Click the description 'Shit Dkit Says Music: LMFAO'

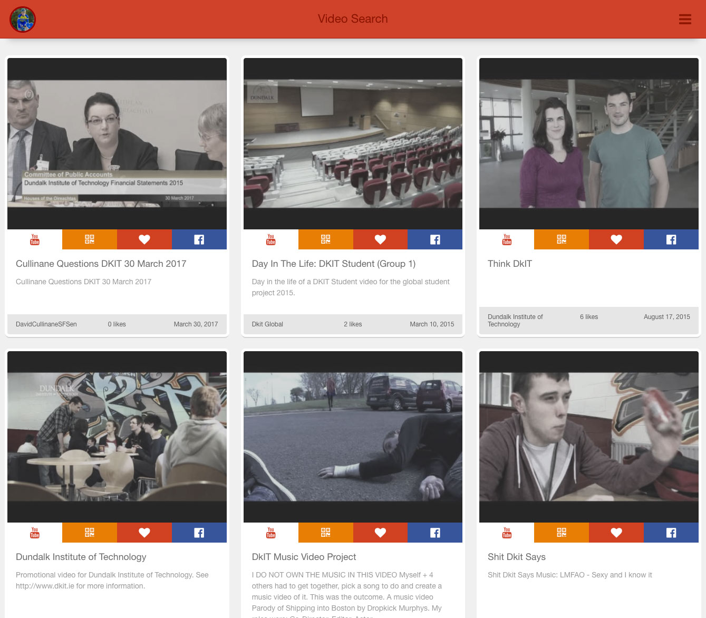pos(570,575)
